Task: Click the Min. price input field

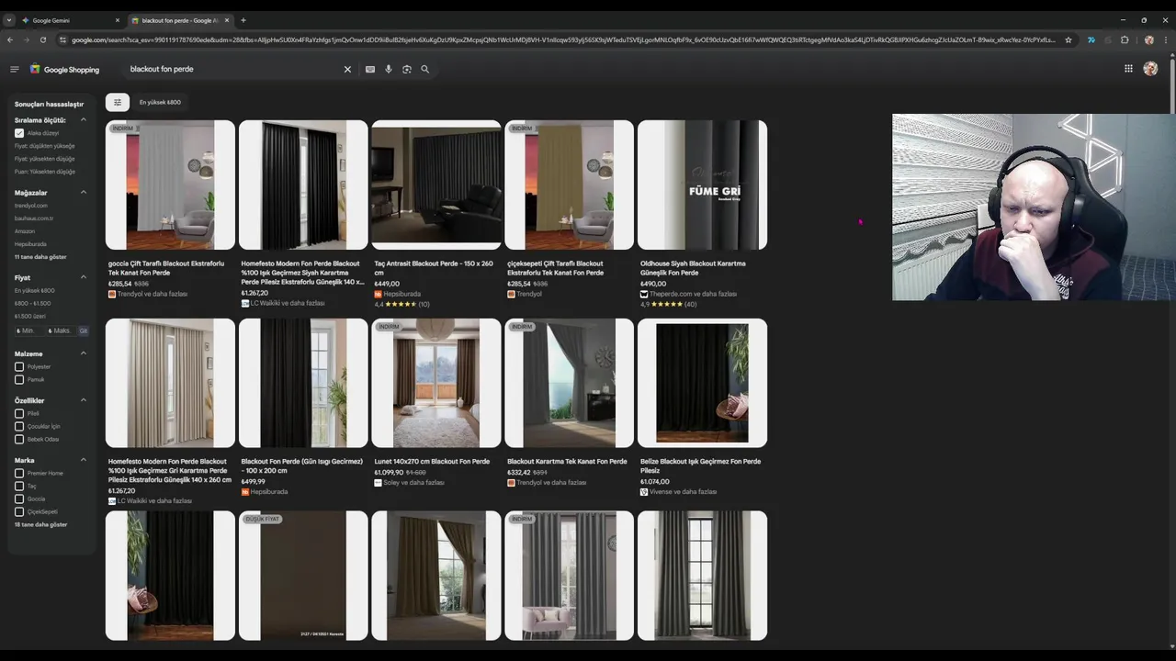Action: coord(28,330)
